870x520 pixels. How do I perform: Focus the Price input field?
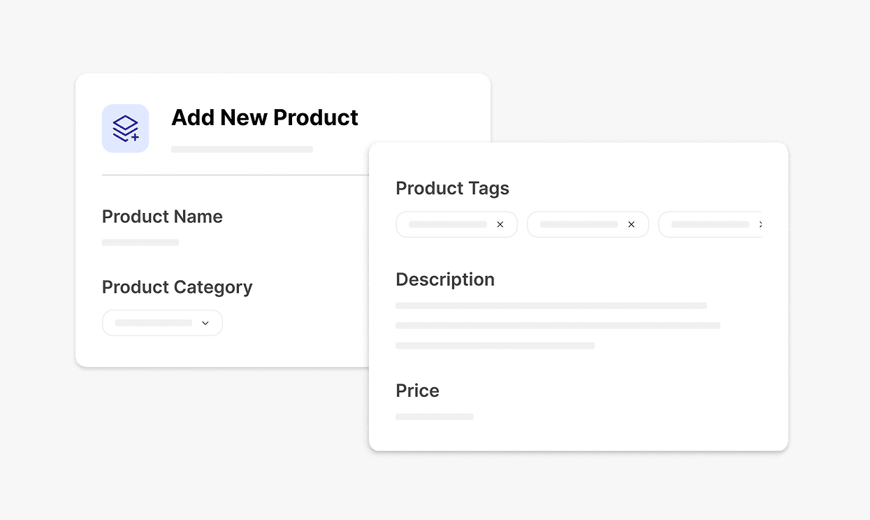click(x=434, y=417)
